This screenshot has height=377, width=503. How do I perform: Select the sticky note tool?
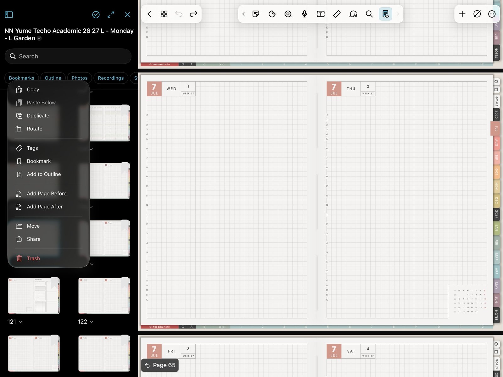pyautogui.click(x=256, y=14)
